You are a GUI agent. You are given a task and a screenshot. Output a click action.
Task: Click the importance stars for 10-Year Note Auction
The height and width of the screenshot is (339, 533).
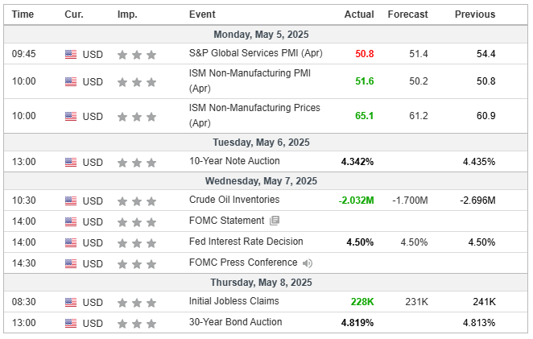click(137, 163)
